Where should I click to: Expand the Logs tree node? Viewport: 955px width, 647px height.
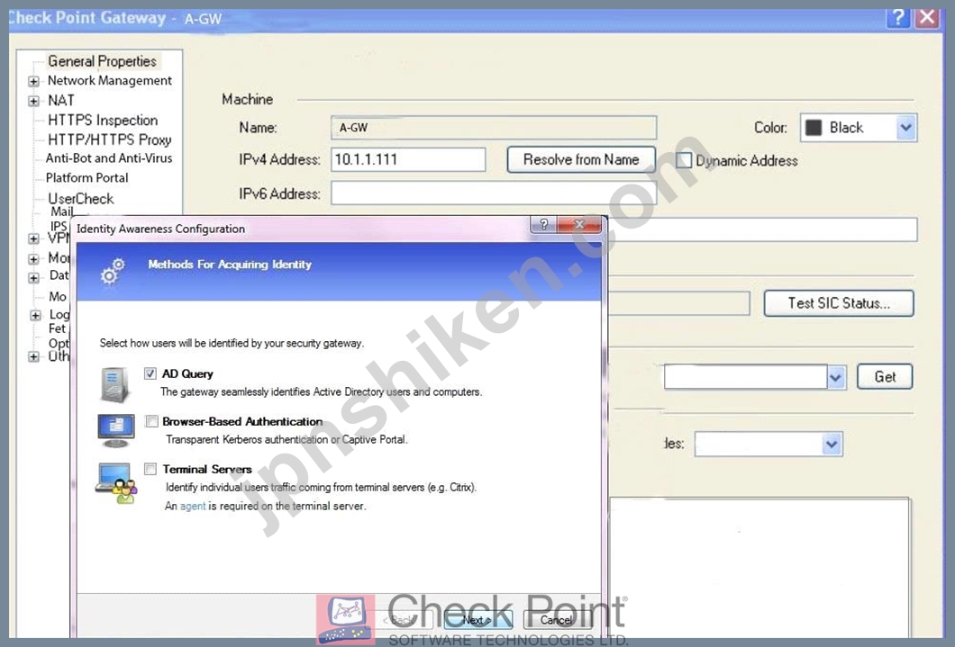pyautogui.click(x=35, y=315)
